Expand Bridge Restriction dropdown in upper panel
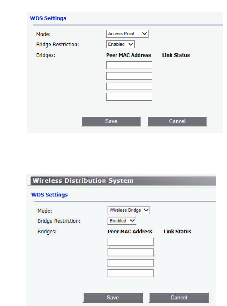 [120, 44]
